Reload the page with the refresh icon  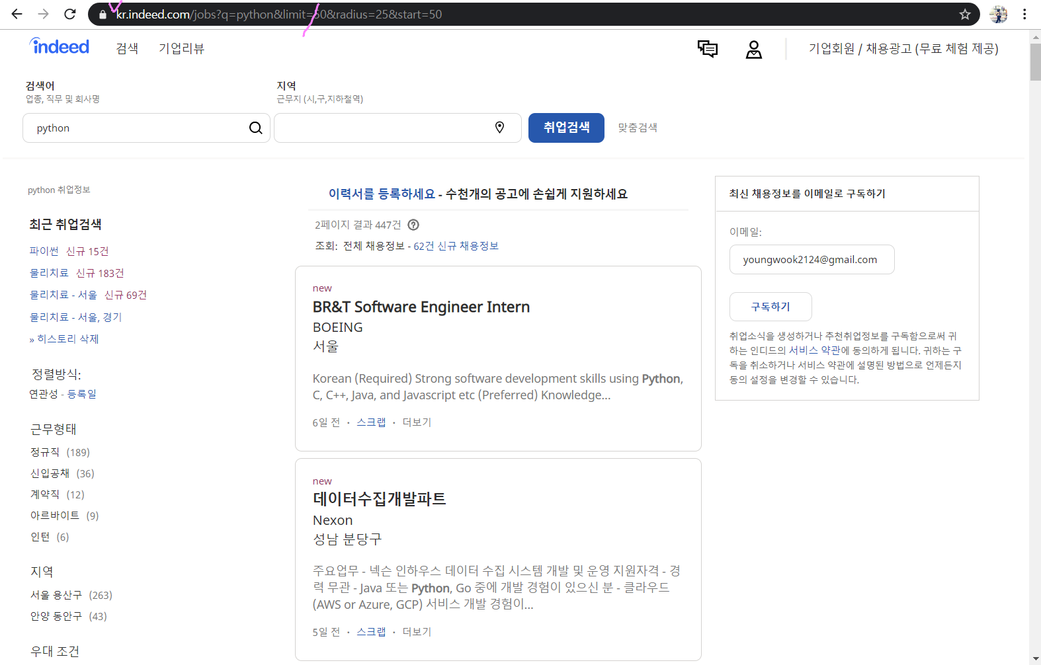(70, 14)
